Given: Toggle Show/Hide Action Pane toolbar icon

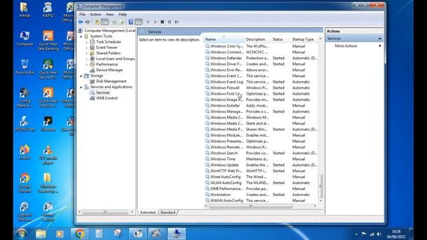Looking at the screenshot, I should pos(138,22).
